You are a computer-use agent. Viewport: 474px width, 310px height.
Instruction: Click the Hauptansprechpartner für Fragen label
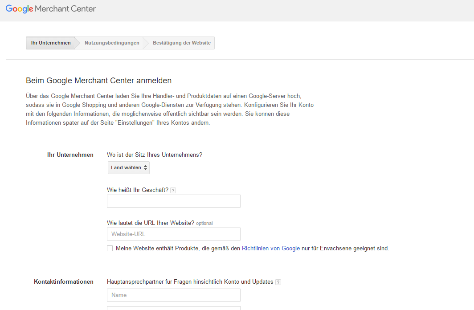[x=190, y=282]
